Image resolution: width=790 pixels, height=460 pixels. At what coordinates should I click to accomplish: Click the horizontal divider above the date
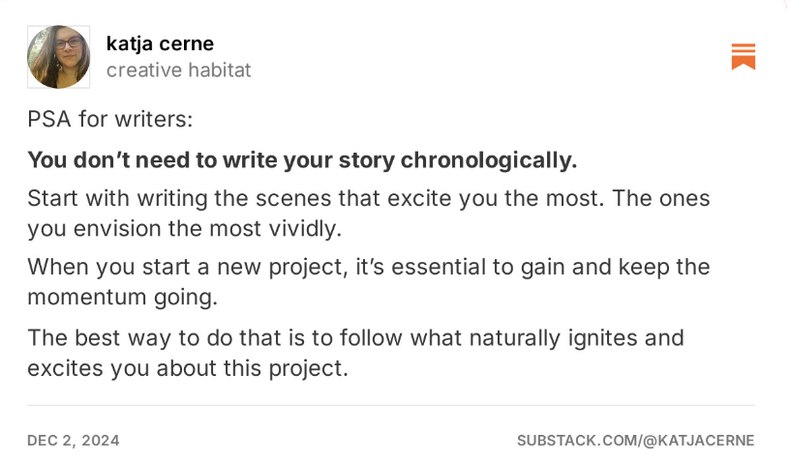click(x=390, y=405)
